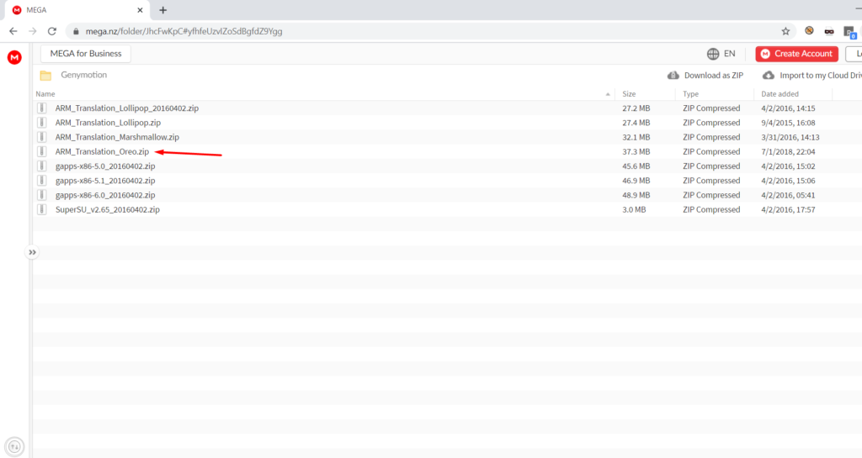
Task: Open a new browser tab
Action: pos(162,10)
